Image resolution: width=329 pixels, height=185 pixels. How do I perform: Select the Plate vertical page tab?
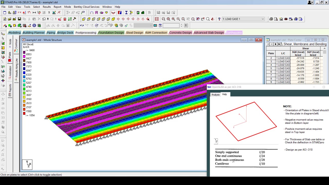10,57
